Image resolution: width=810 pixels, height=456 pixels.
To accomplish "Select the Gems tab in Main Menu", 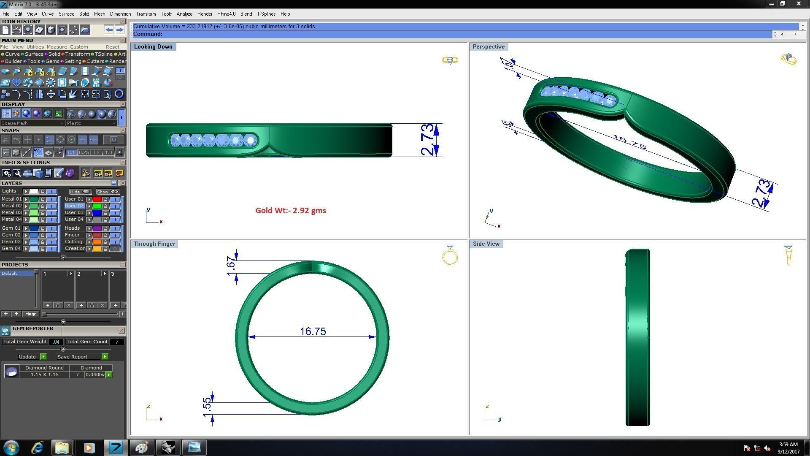I will [x=52, y=61].
